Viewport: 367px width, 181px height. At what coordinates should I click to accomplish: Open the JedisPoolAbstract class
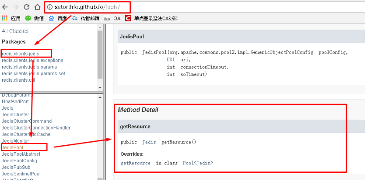click(x=21, y=154)
